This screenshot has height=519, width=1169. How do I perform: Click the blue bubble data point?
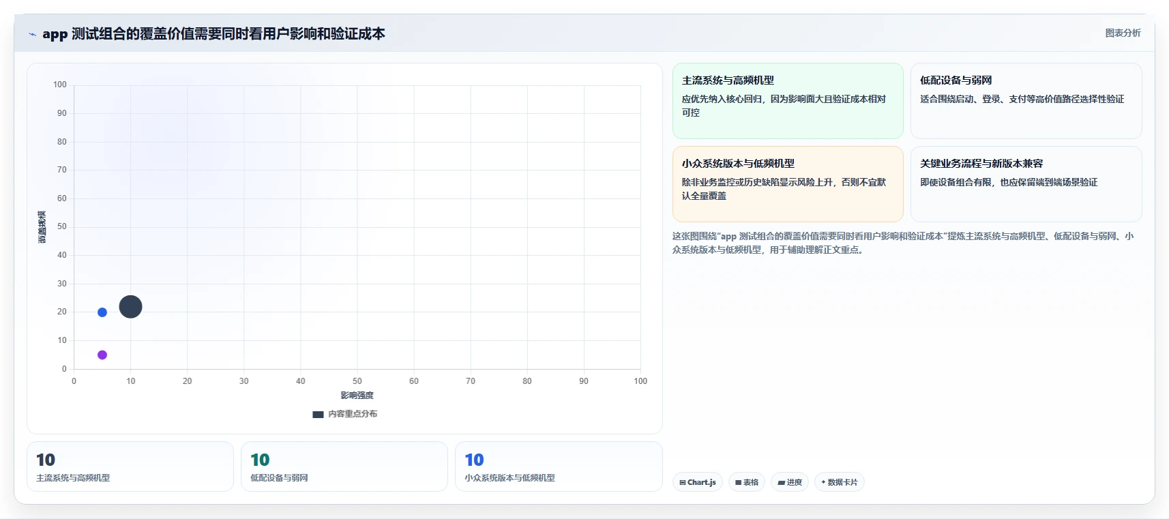(102, 312)
